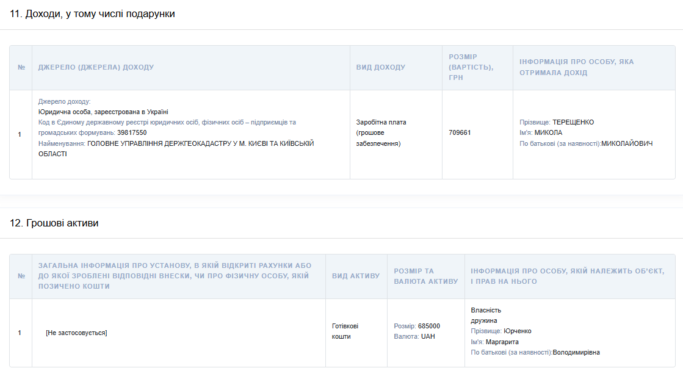Click the patronymic Володимирівна
Screen dimensions: 683x379
pyautogui.click(x=576, y=352)
